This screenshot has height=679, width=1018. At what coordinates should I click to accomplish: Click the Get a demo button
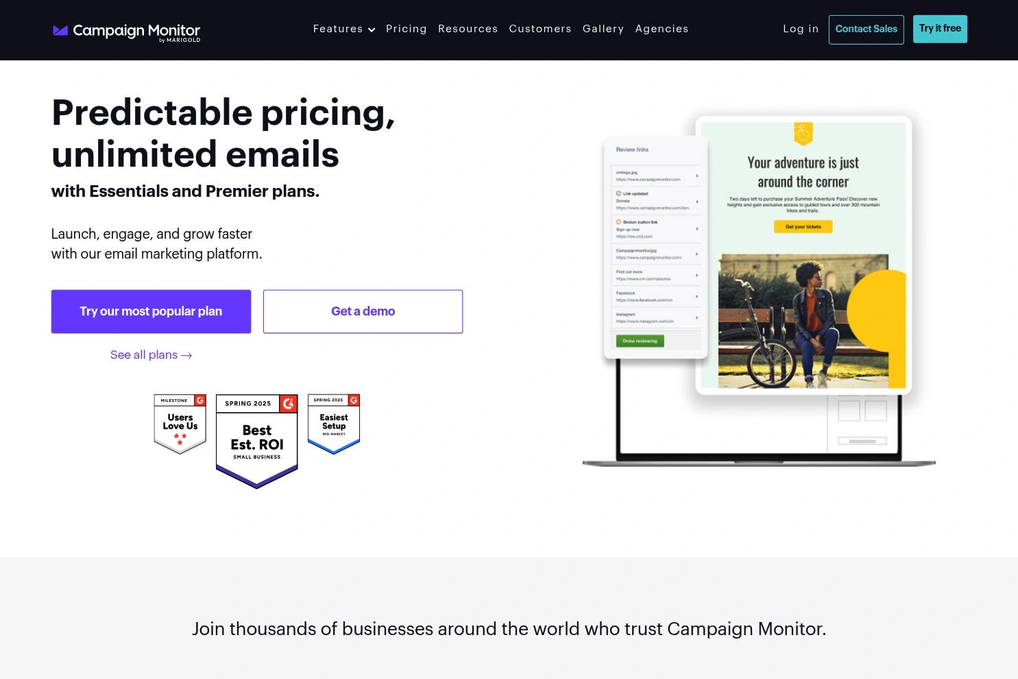[363, 311]
